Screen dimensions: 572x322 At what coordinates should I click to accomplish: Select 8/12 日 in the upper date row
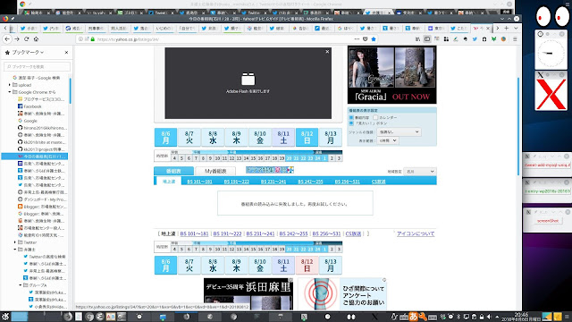(x=307, y=137)
